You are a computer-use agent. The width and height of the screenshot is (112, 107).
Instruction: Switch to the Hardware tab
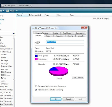59,36
